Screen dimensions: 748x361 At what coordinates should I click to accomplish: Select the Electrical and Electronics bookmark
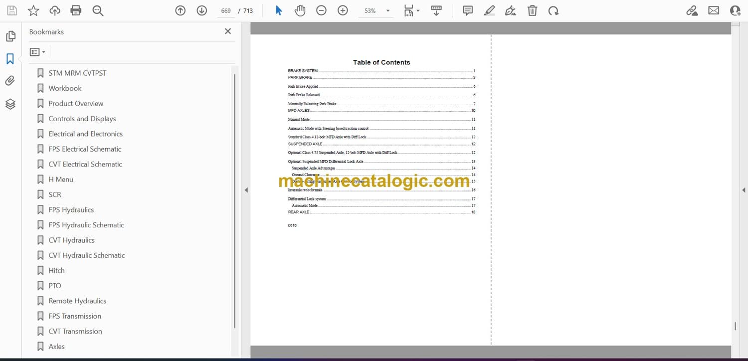point(85,134)
